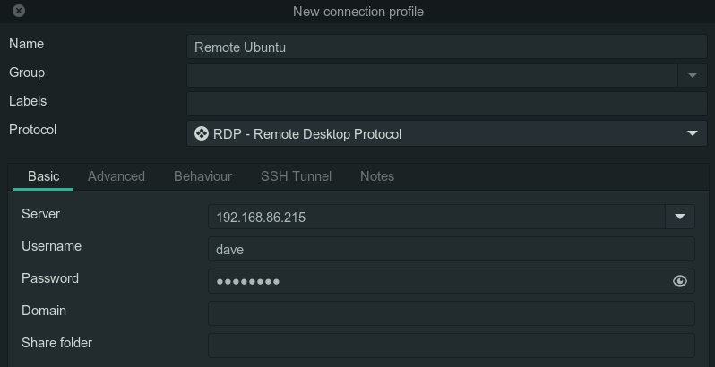
Task: Click the Labels input field
Action: pyautogui.click(x=446, y=104)
